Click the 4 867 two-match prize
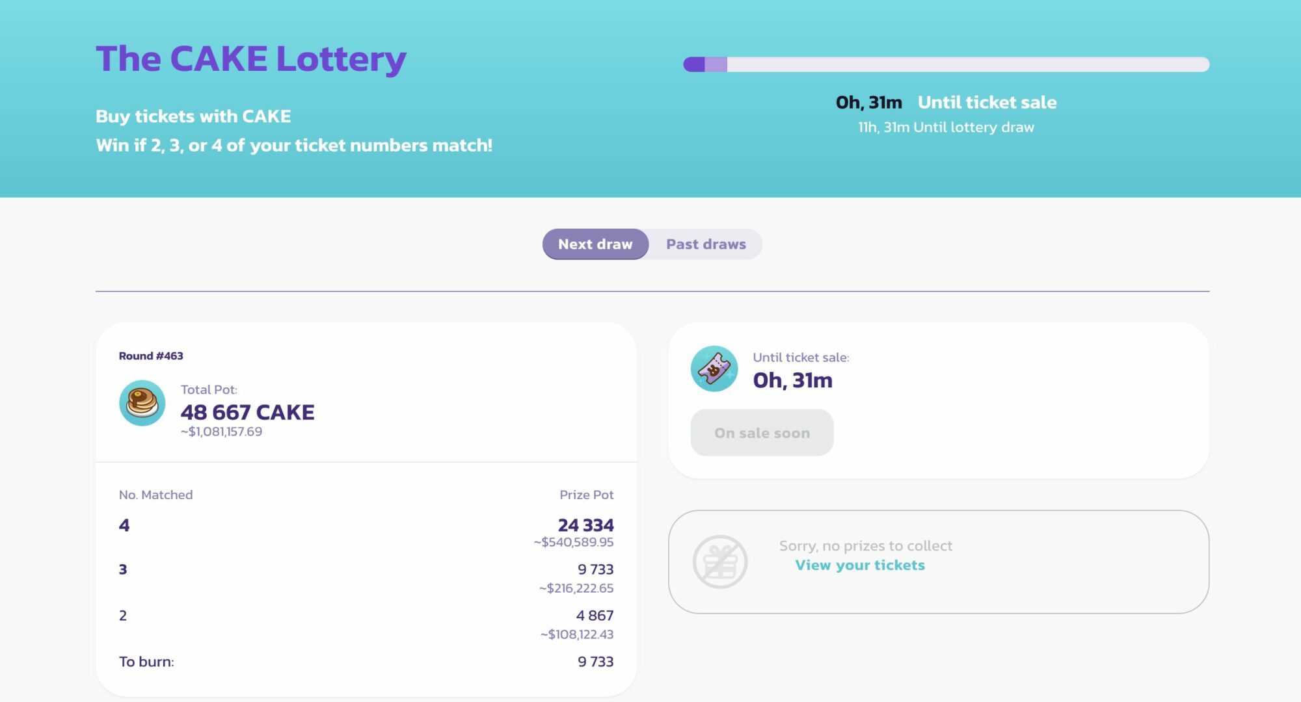1301x702 pixels. click(x=595, y=616)
